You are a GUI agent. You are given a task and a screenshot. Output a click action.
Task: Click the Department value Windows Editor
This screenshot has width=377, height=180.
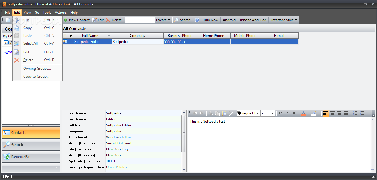pyautogui.click(x=119, y=137)
